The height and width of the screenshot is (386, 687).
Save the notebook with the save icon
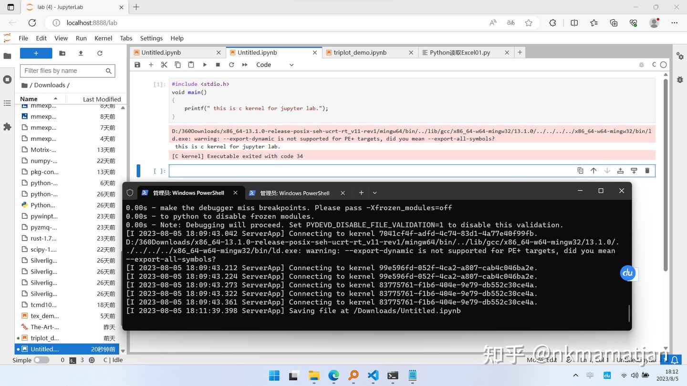point(137,64)
